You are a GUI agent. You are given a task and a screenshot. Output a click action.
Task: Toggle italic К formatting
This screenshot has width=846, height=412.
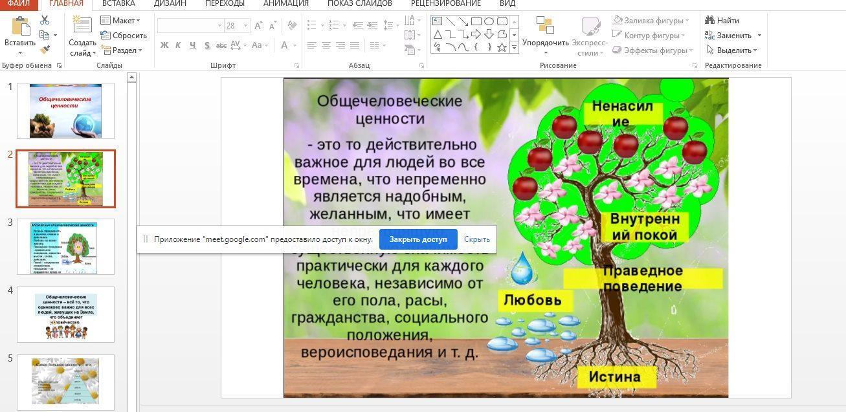point(179,45)
